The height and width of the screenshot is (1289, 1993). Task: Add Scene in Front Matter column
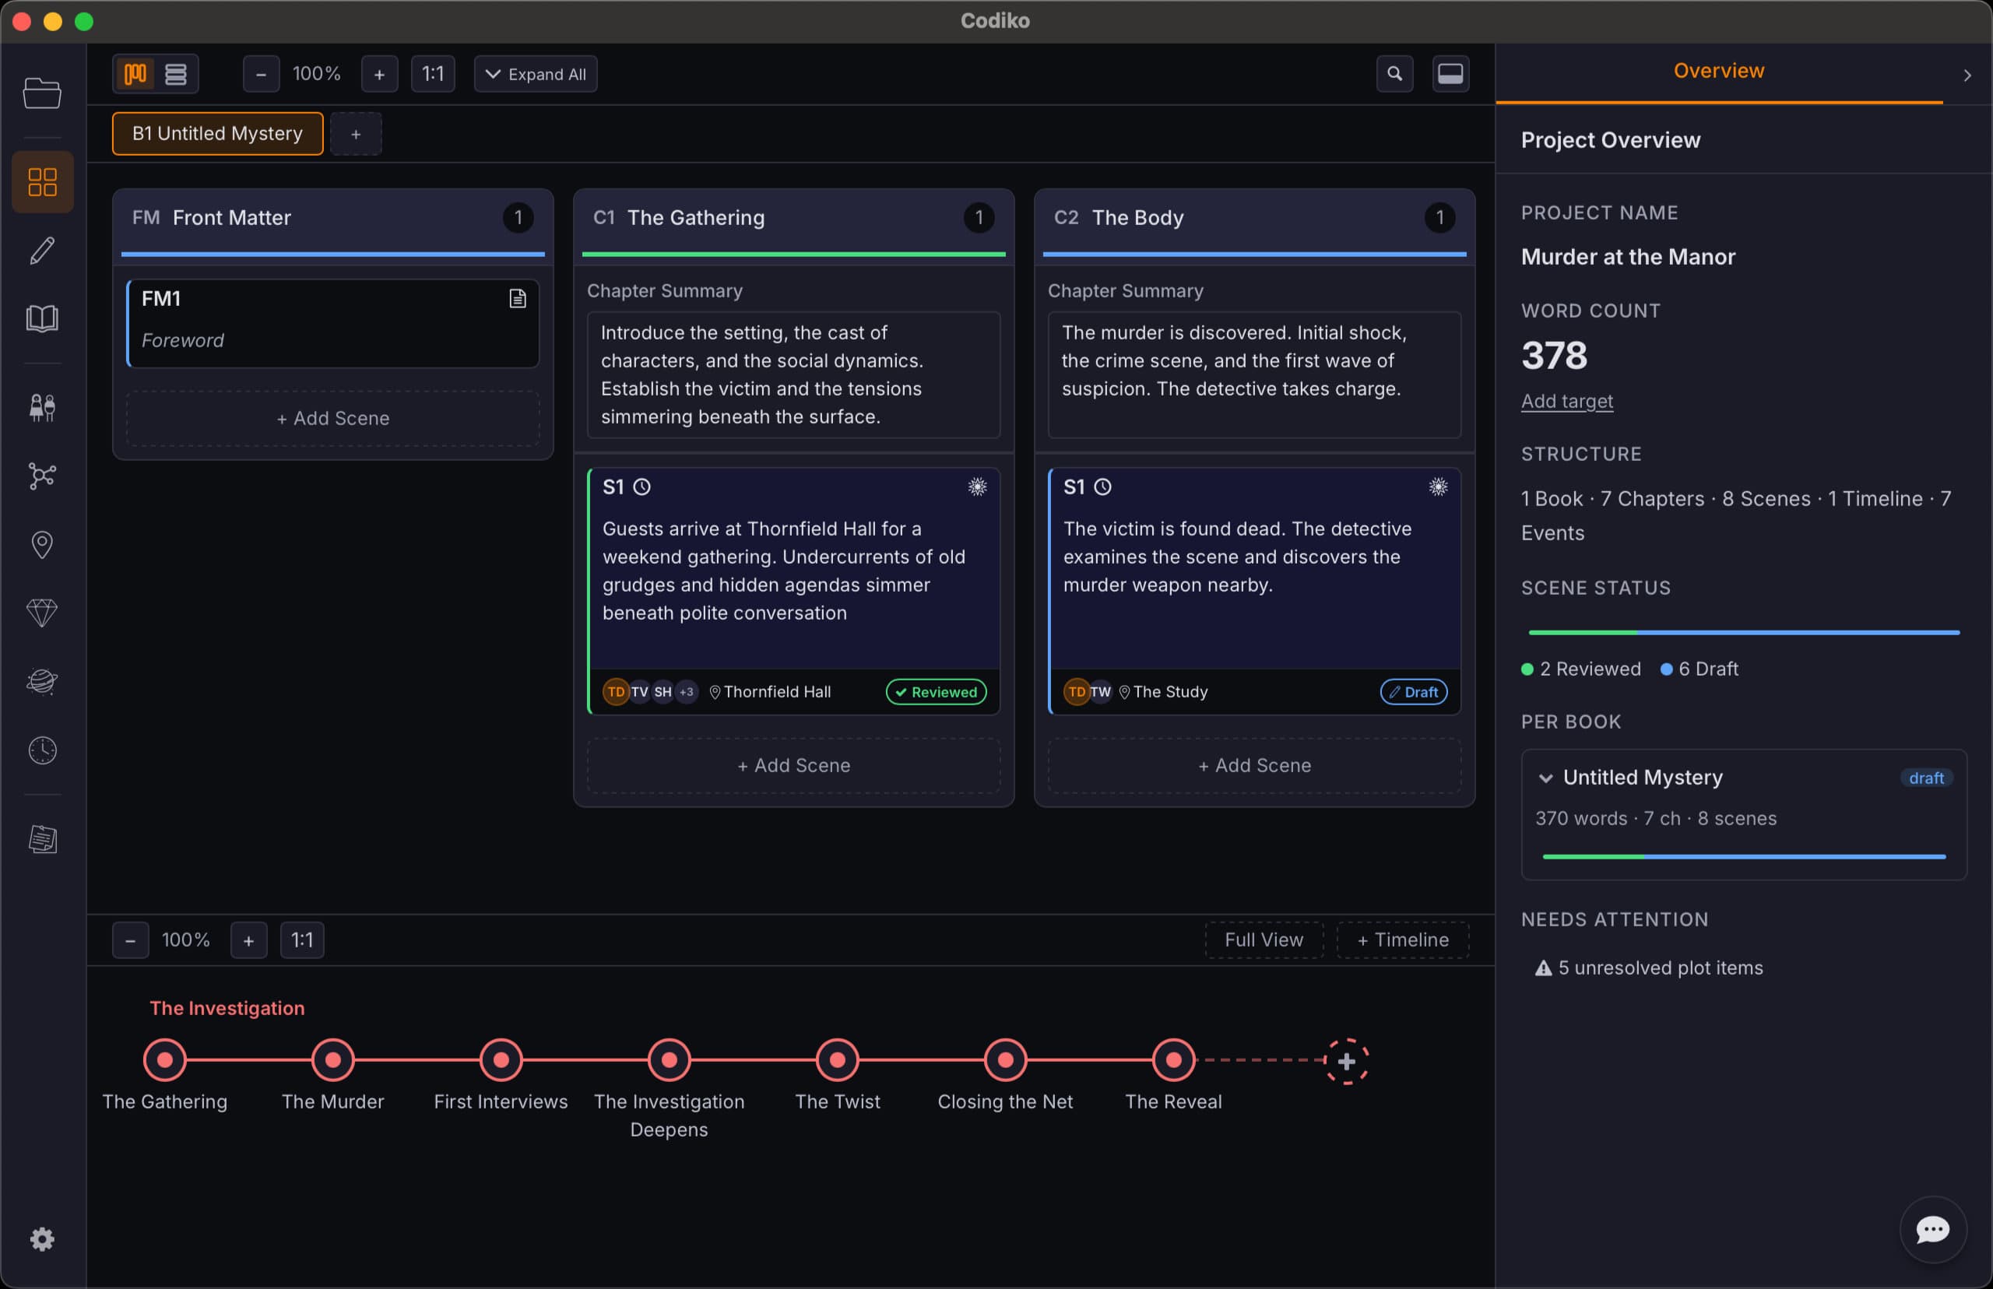(x=333, y=418)
